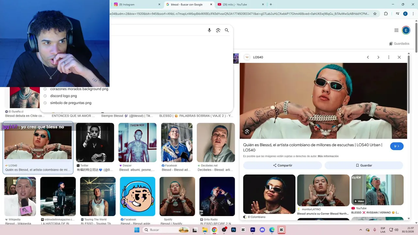The height and width of the screenshot is (235, 418).
Task: Open the Google account avatar below the toolbar
Action: click(x=406, y=30)
